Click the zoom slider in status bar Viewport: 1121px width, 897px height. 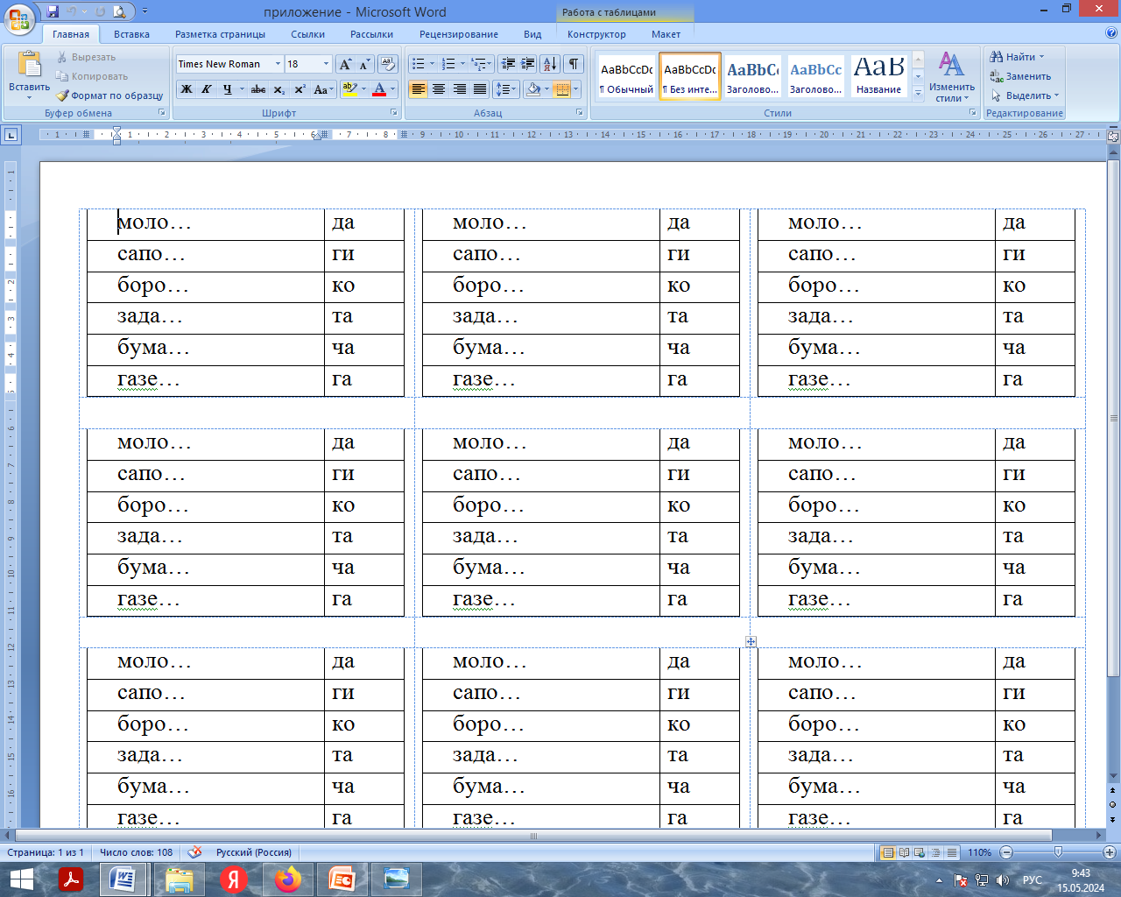[x=1058, y=852]
